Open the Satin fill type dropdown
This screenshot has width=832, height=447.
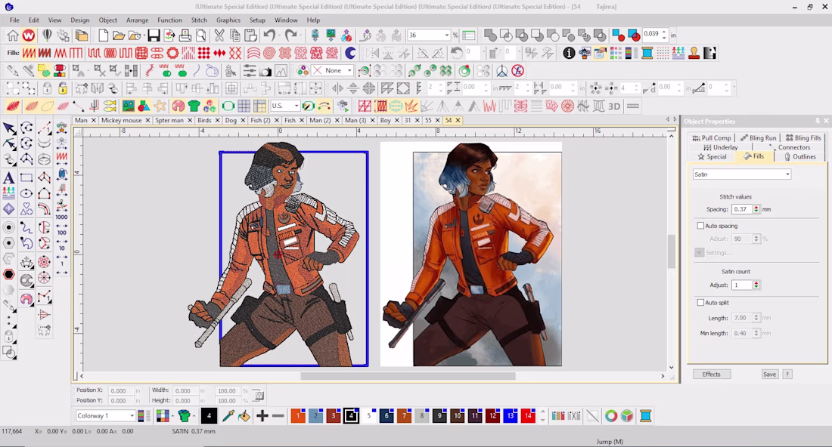point(742,174)
